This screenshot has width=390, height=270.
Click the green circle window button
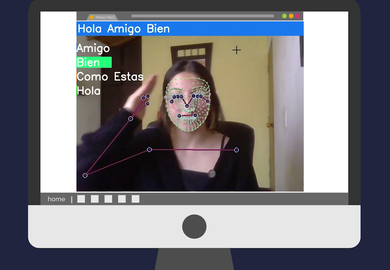click(284, 16)
